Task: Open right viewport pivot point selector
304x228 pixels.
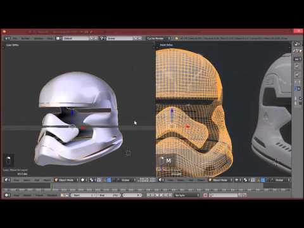Action: pos(245,180)
